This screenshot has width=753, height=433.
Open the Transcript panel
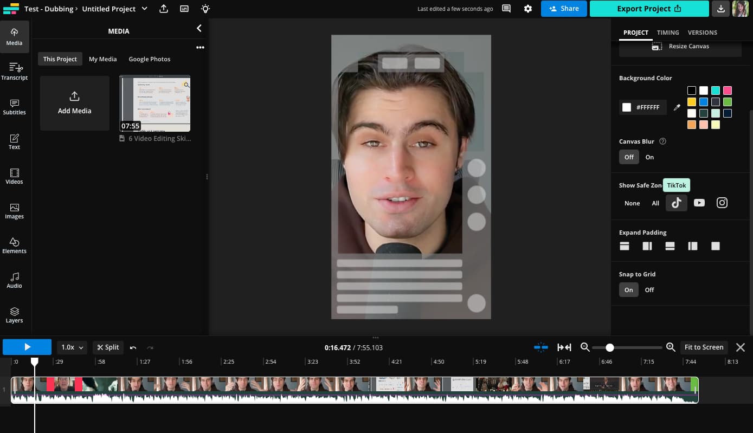(14, 70)
